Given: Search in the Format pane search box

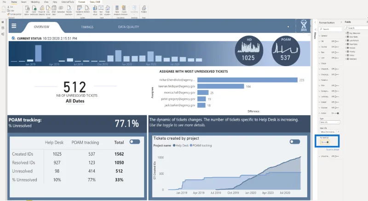Looking at the screenshot, I should (x=330, y=29).
